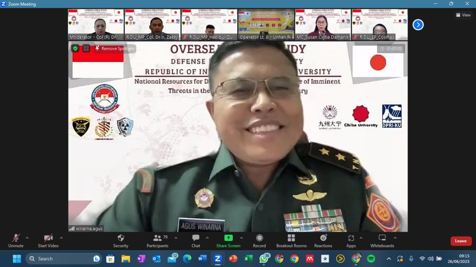Start video camera
Screen dimensions: 476x267
click(48, 241)
